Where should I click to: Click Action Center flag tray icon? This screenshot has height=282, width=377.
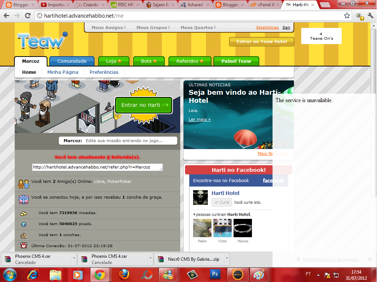click(327, 275)
